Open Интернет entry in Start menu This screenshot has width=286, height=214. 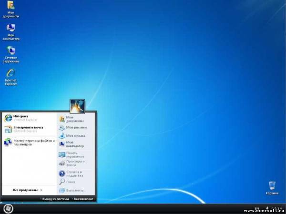click(29, 118)
